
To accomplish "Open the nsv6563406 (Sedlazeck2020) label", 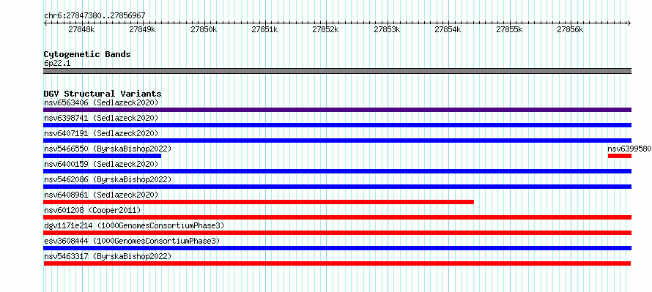I will (101, 102).
